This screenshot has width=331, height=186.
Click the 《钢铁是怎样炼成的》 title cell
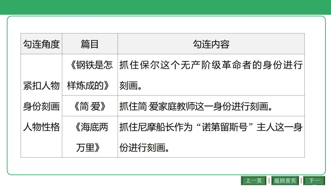[90, 75]
